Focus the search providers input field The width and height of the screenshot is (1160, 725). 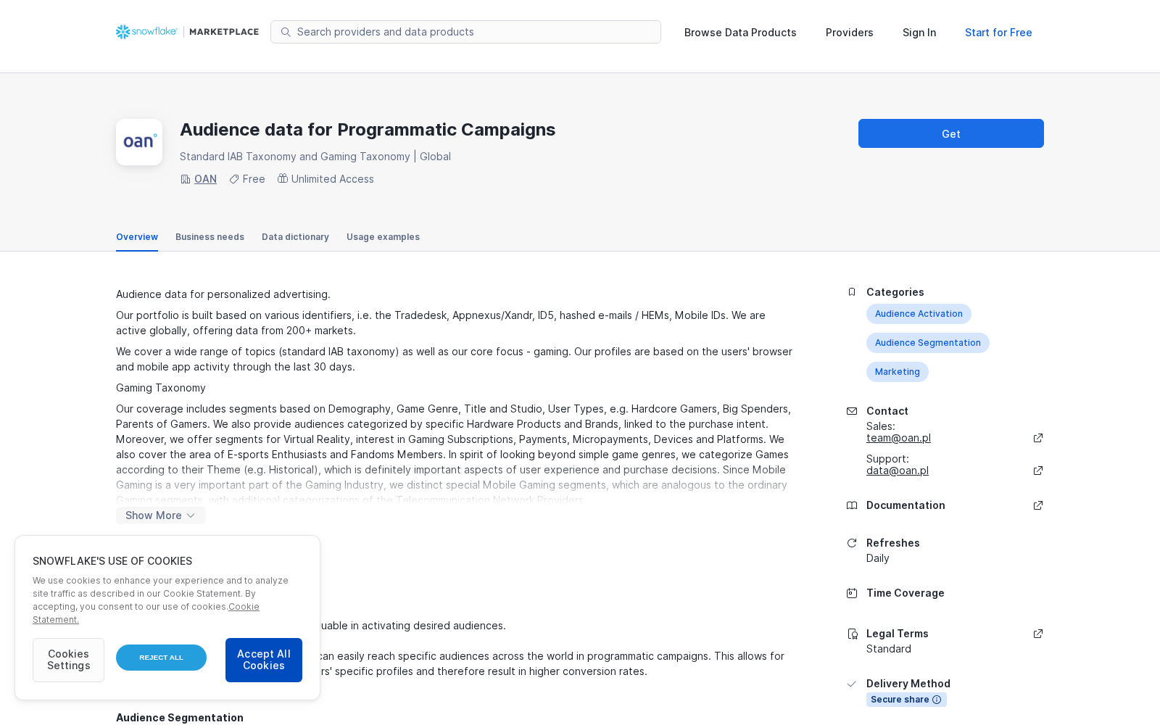click(465, 32)
